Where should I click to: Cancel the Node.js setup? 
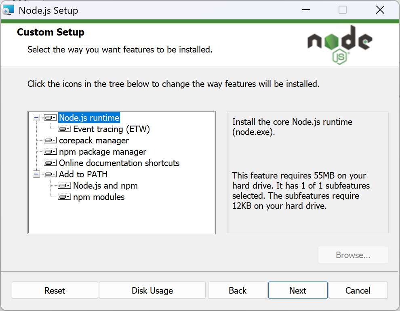tap(358, 290)
